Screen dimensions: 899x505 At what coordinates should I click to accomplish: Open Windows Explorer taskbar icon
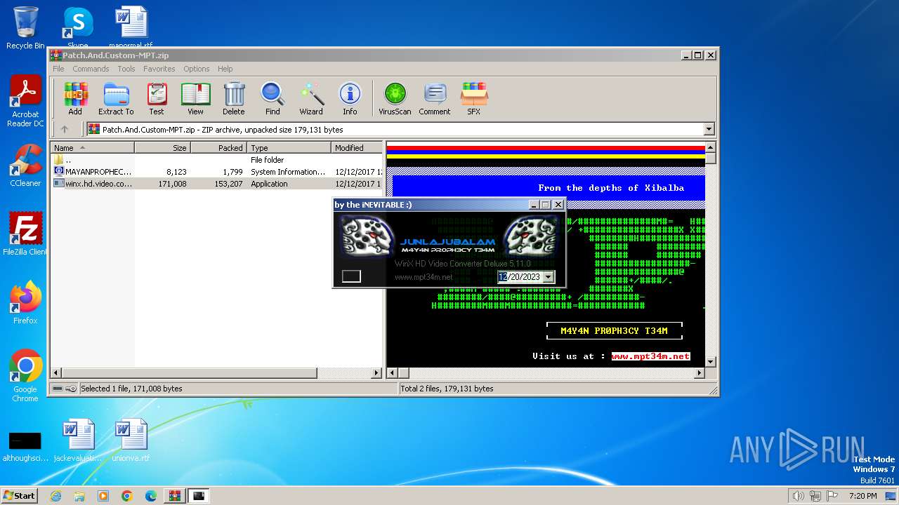click(x=79, y=496)
